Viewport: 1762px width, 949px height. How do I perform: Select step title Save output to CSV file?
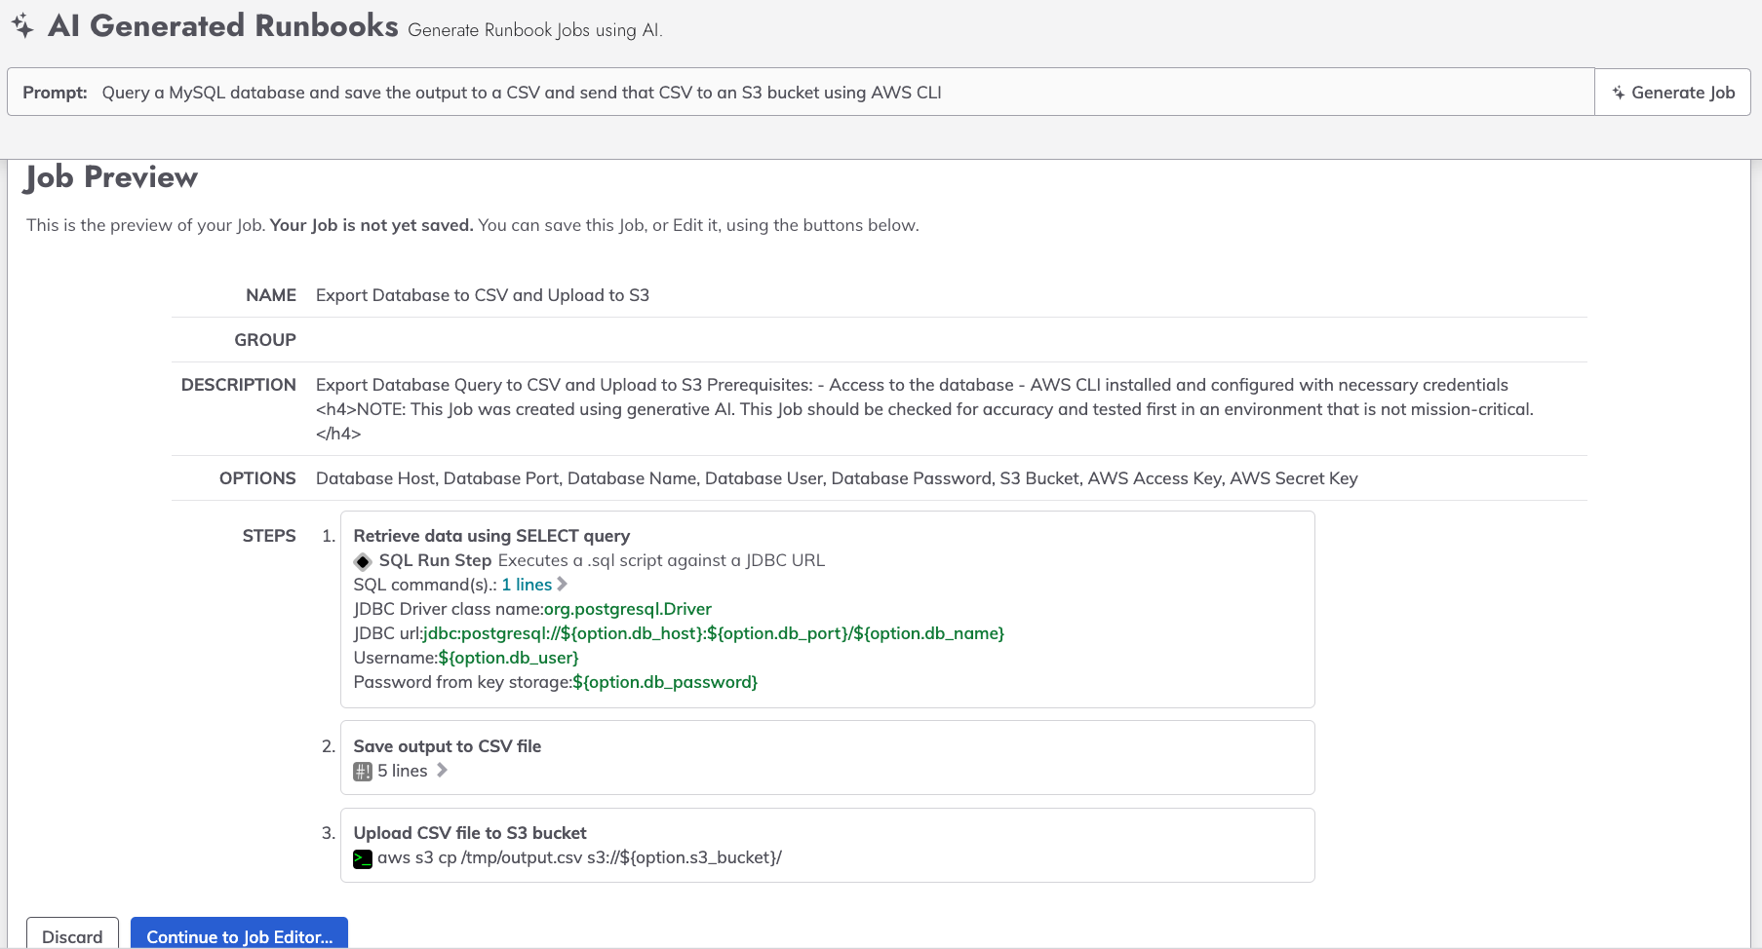pyautogui.click(x=447, y=746)
